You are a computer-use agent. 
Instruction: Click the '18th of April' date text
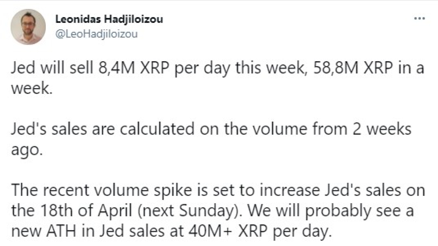coord(86,211)
